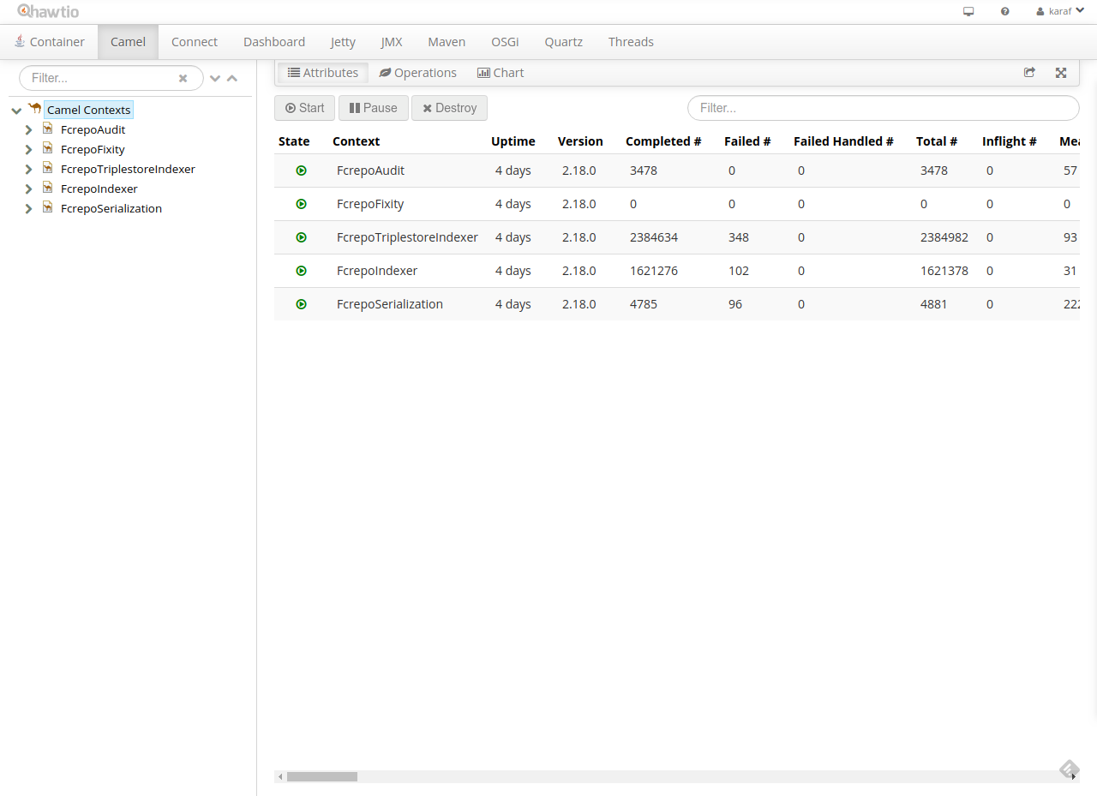Image resolution: width=1097 pixels, height=796 pixels.
Task: Click the scrollbar left arrow
Action: coord(279,777)
